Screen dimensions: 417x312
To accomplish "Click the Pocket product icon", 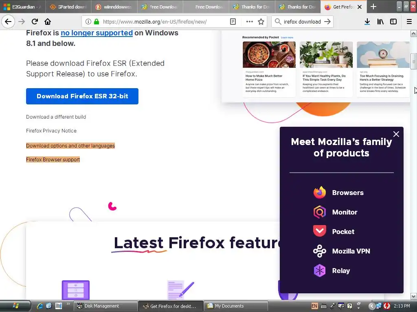I will 319,231.
